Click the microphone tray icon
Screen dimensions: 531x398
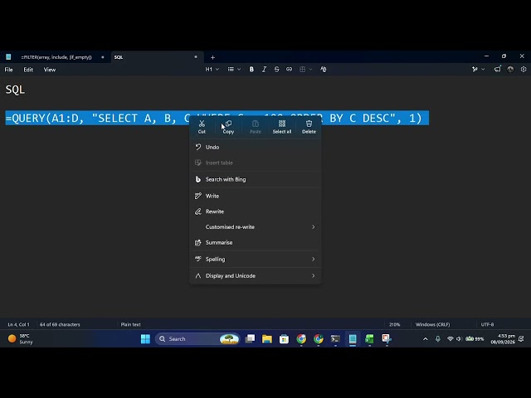click(x=438, y=339)
